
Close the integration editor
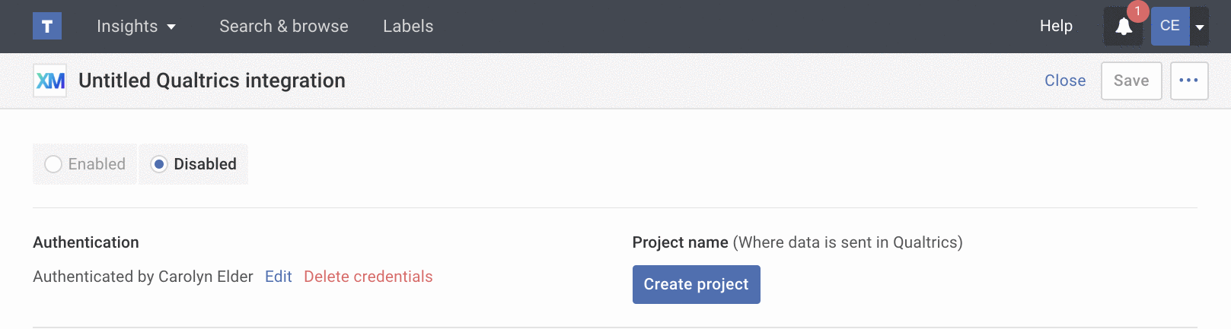(1064, 81)
